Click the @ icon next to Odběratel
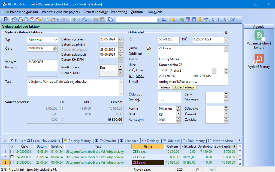Image resolution: width=275 pixels, height=172 pixels. tap(226, 32)
